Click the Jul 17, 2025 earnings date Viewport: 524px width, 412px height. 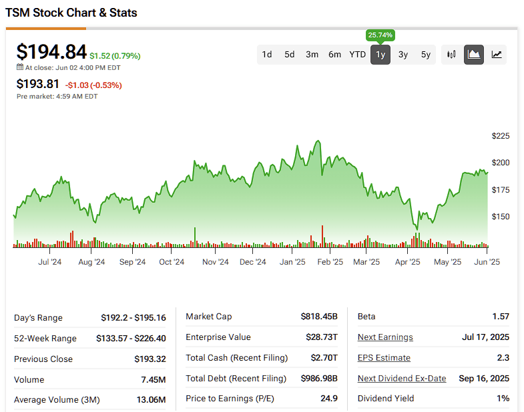[x=485, y=337]
